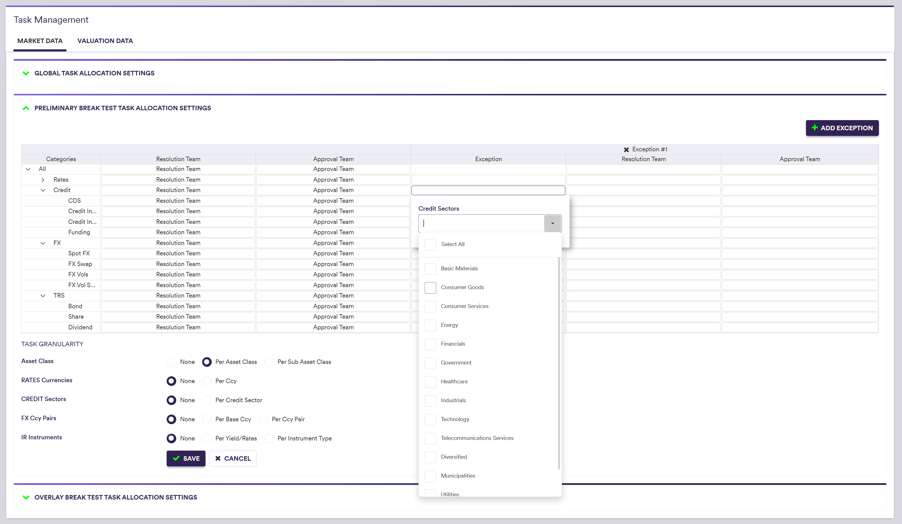This screenshot has width=902, height=524.
Task: Click the green plus Add Exception icon
Action: [815, 128]
